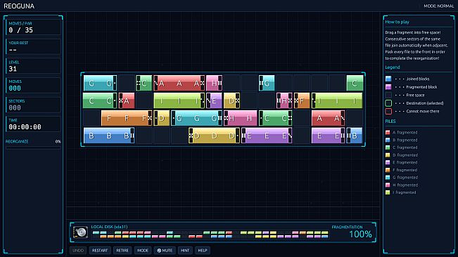Viewport: 458px width, 257px height.
Task: Click the Free space legend swatch
Action: 388,95
